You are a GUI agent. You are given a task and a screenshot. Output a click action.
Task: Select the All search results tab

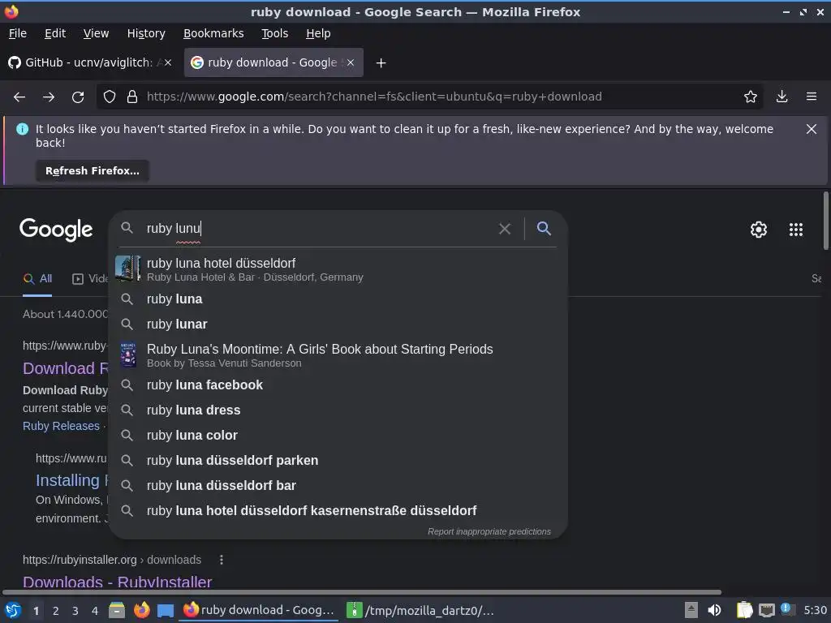[x=37, y=279]
